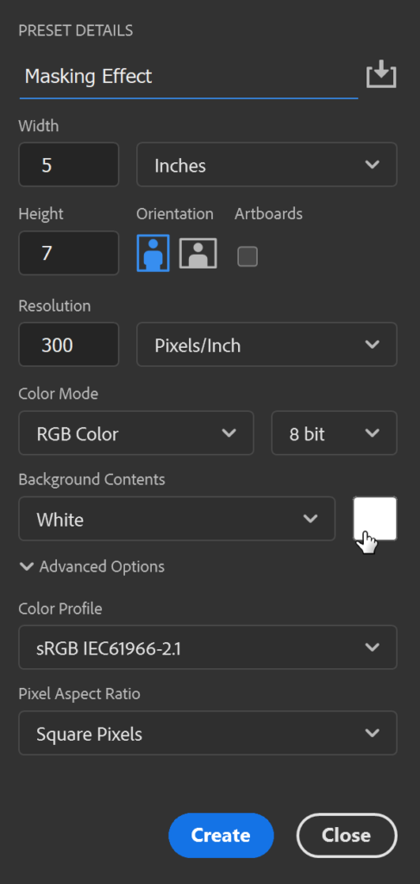Select landscape orientation icon
This screenshot has width=420, height=884.
[198, 253]
